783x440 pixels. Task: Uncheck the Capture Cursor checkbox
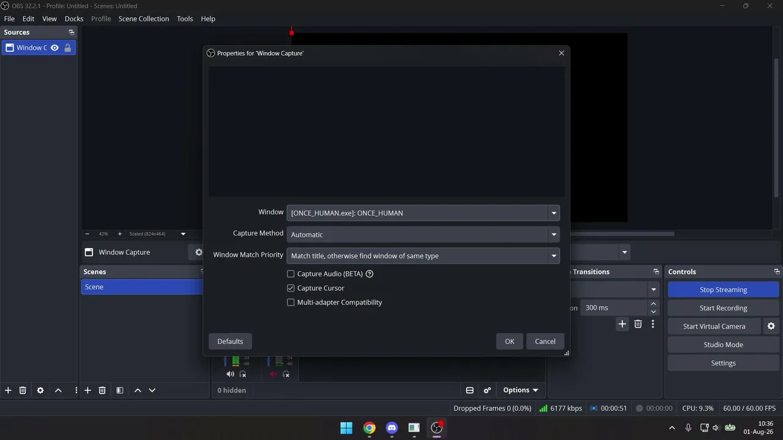coord(291,288)
